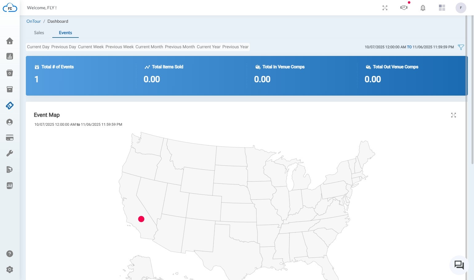This screenshot has height=280, width=474.
Task: Filter by Current Month
Action: point(149,47)
